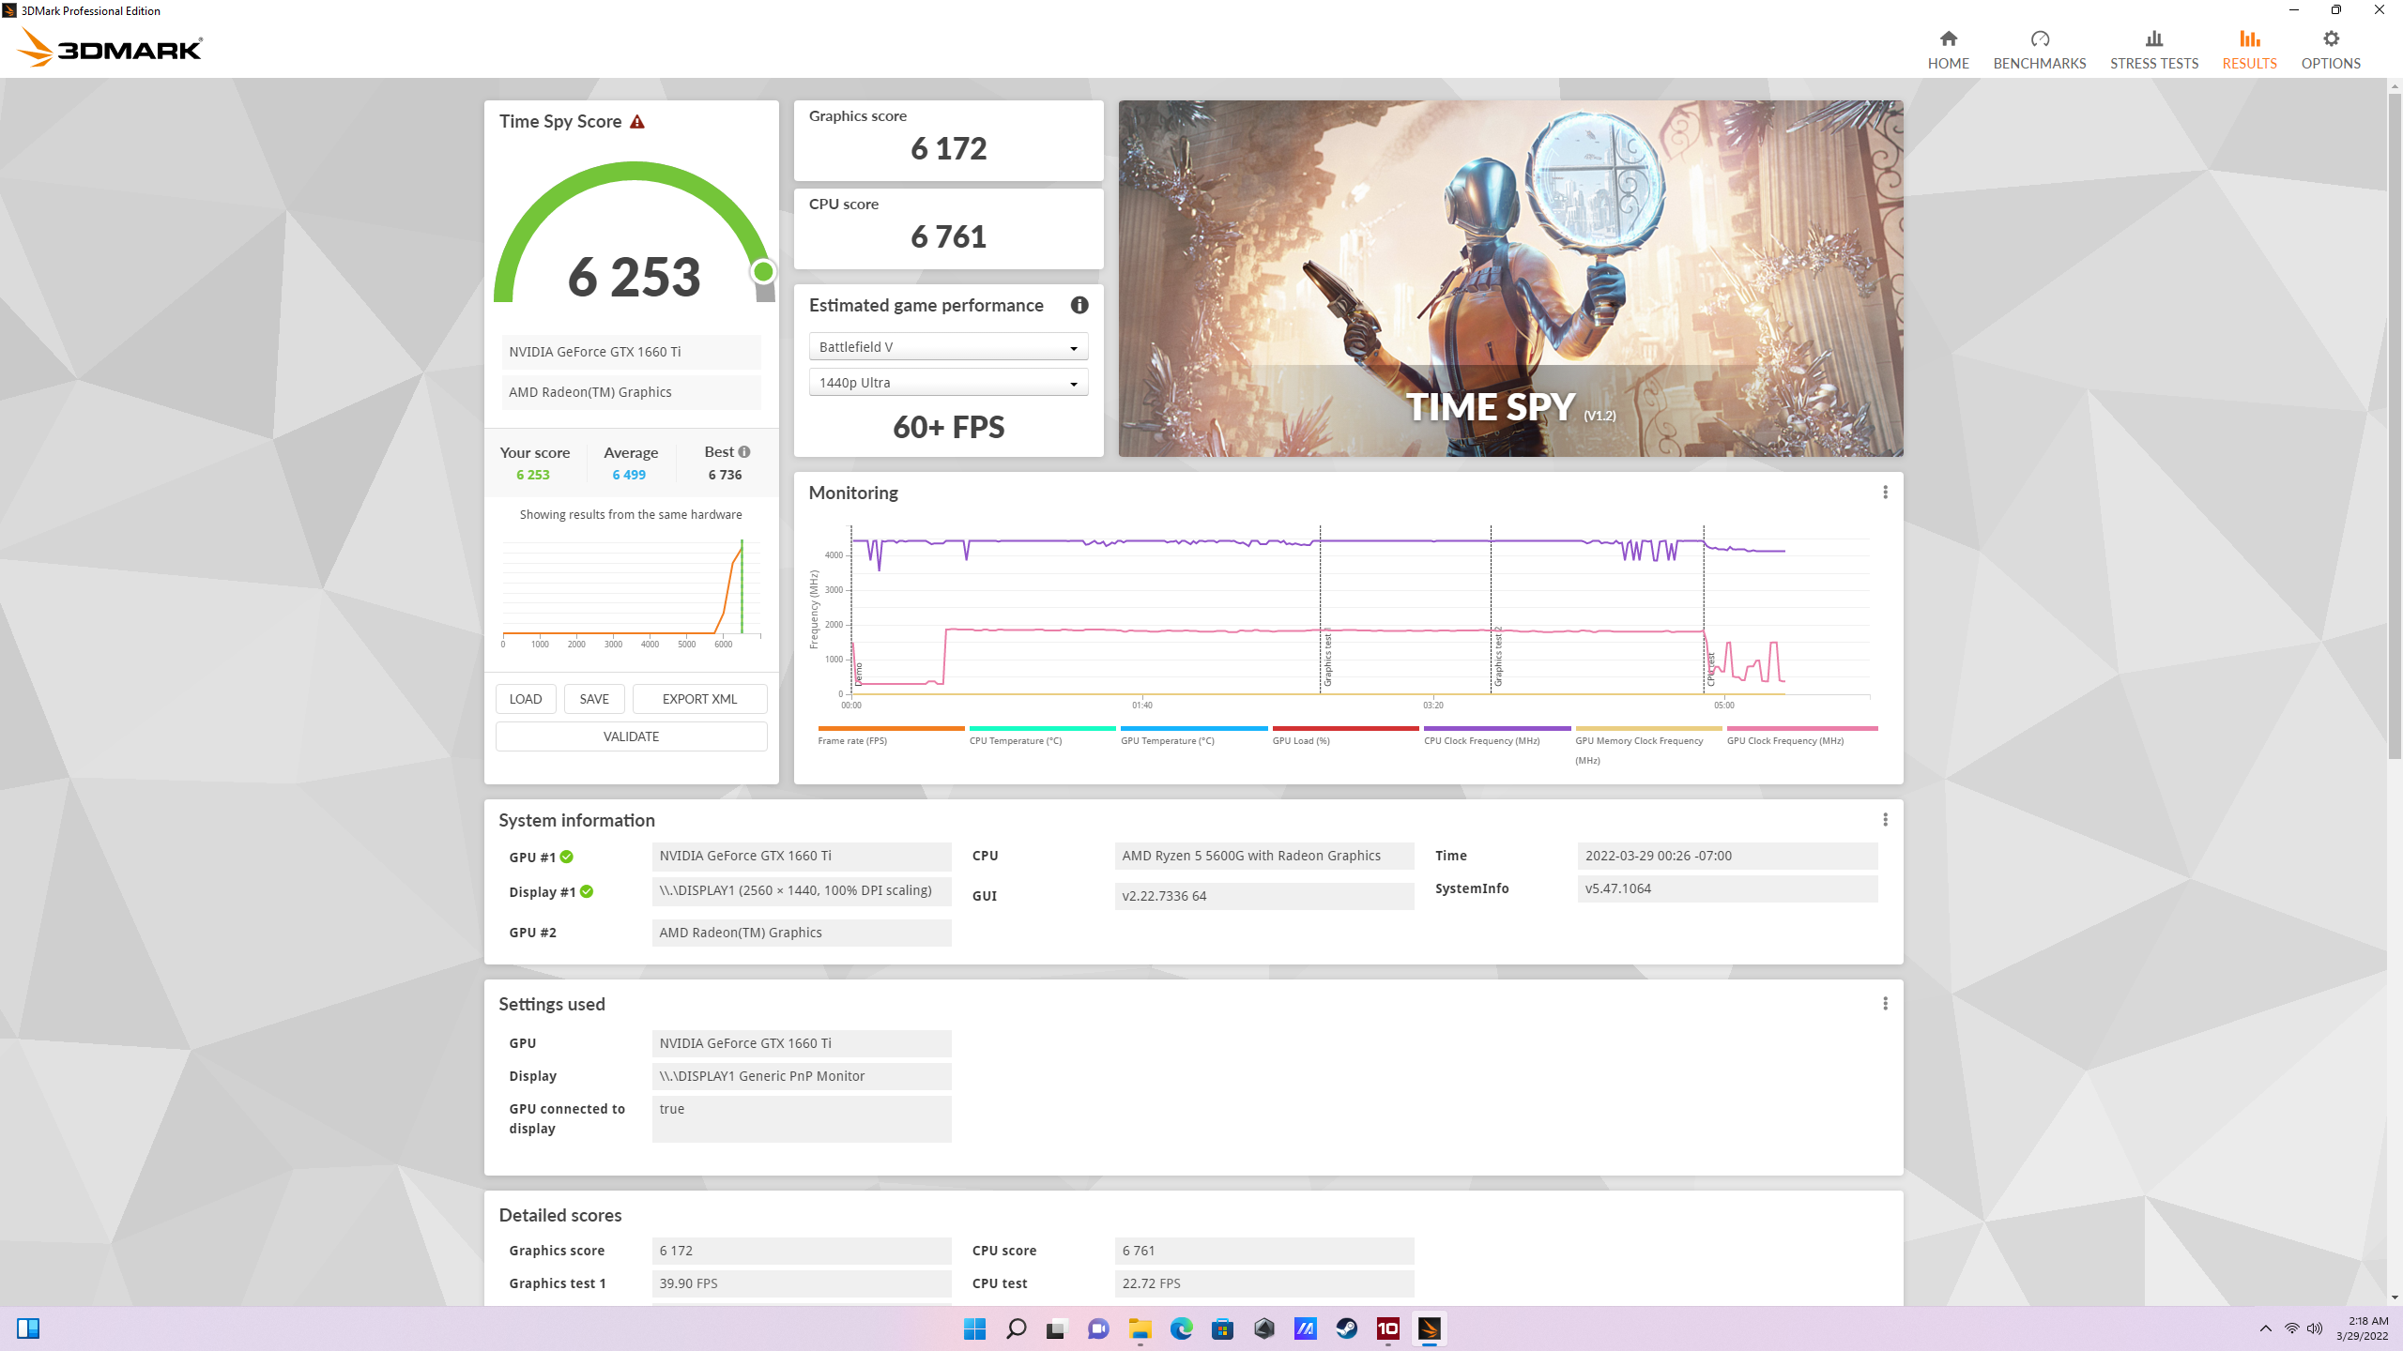Expand the 1440p Ultra resolution dropdown

click(x=948, y=383)
